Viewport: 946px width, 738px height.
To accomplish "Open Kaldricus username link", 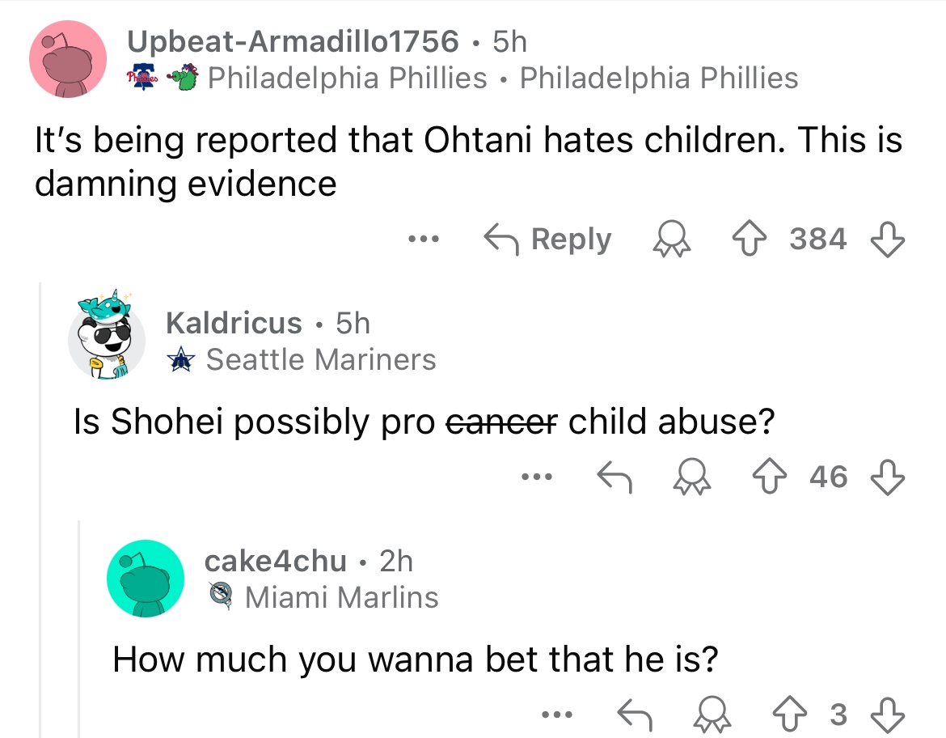I will pyautogui.click(x=234, y=323).
